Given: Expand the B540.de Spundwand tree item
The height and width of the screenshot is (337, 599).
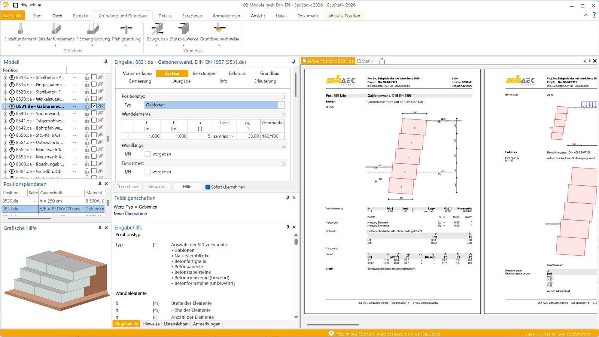Looking at the screenshot, I should pyautogui.click(x=6, y=114).
